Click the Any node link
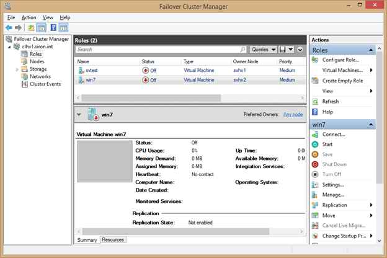Screen dimensions: 387x258 click(x=293, y=114)
